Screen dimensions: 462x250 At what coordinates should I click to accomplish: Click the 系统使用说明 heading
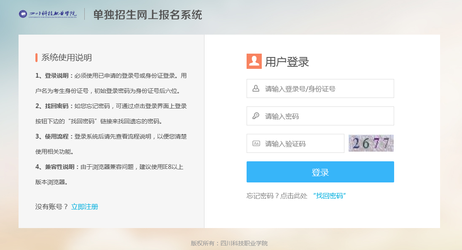click(67, 57)
